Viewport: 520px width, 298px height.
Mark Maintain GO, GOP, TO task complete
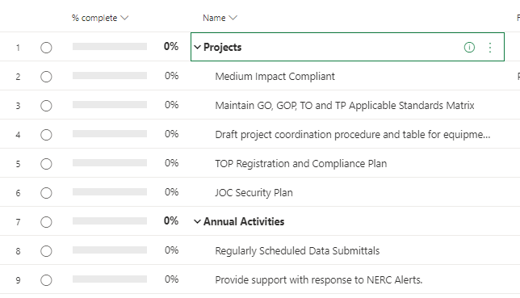tap(46, 106)
